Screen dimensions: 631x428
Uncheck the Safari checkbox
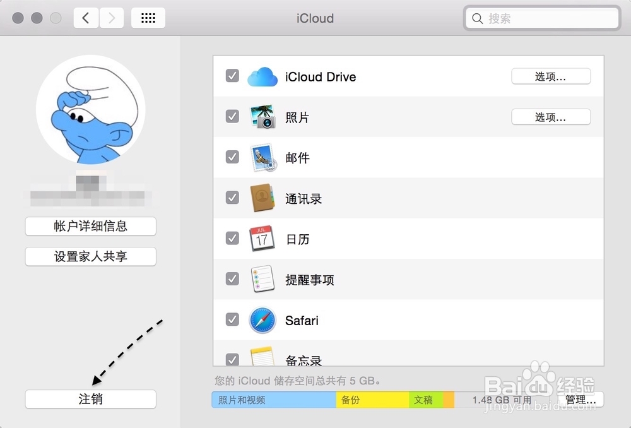pyautogui.click(x=232, y=319)
